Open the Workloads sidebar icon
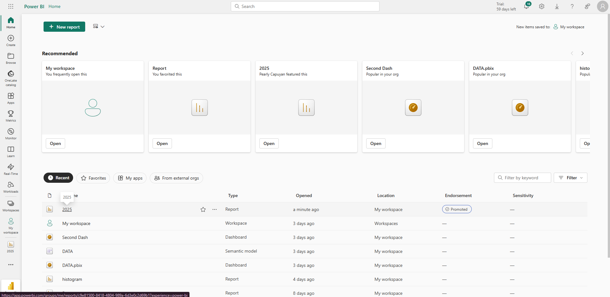 click(10, 187)
